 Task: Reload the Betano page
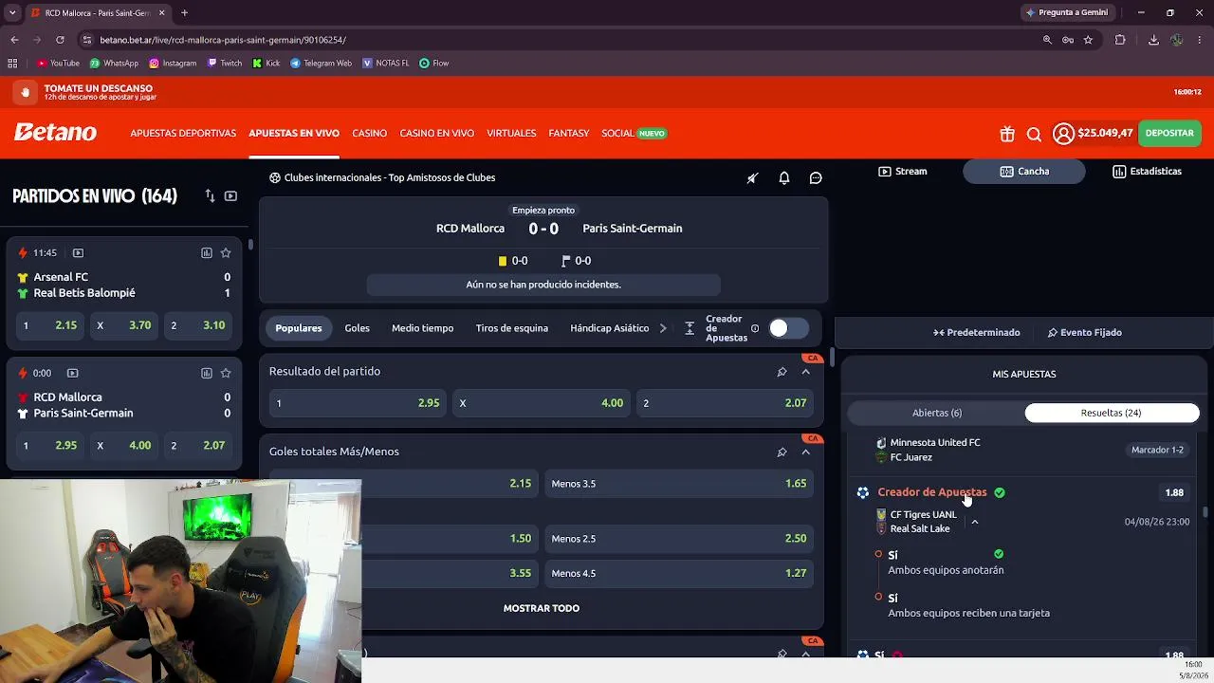coord(60,40)
